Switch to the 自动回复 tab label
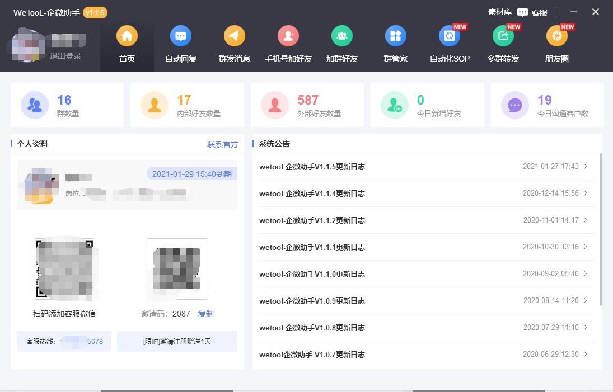This screenshot has width=613, height=392. point(181,59)
